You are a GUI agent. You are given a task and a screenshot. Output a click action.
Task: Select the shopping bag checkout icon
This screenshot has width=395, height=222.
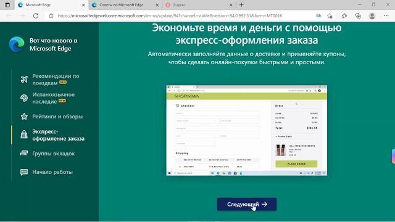click(x=24, y=134)
